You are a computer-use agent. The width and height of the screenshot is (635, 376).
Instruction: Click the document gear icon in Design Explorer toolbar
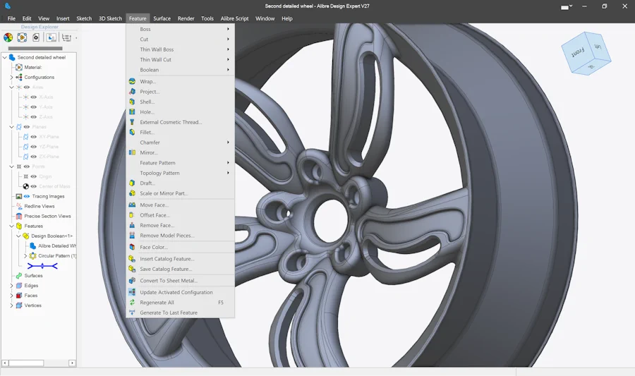coord(36,37)
